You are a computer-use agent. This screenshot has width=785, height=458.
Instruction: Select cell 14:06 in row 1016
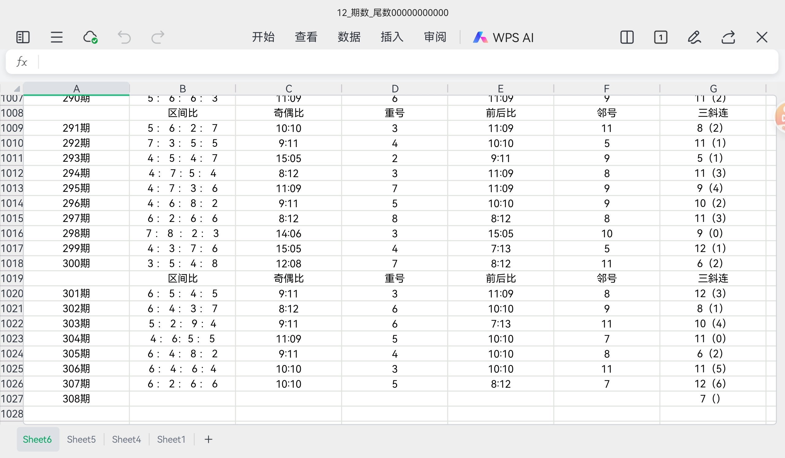pos(289,233)
